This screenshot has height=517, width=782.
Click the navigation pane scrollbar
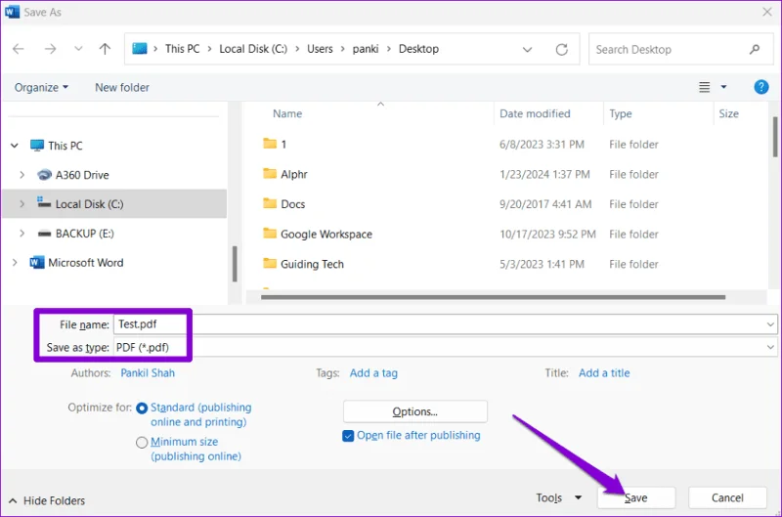[234, 264]
